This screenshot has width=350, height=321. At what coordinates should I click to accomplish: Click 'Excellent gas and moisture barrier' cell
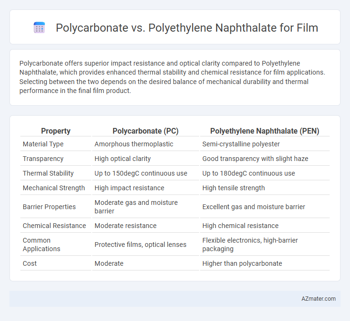[x=254, y=207]
